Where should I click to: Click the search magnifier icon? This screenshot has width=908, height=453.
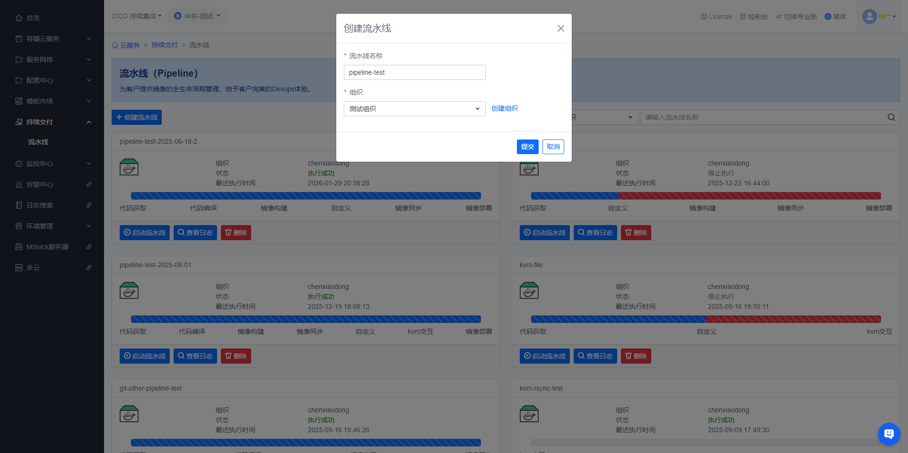point(891,117)
